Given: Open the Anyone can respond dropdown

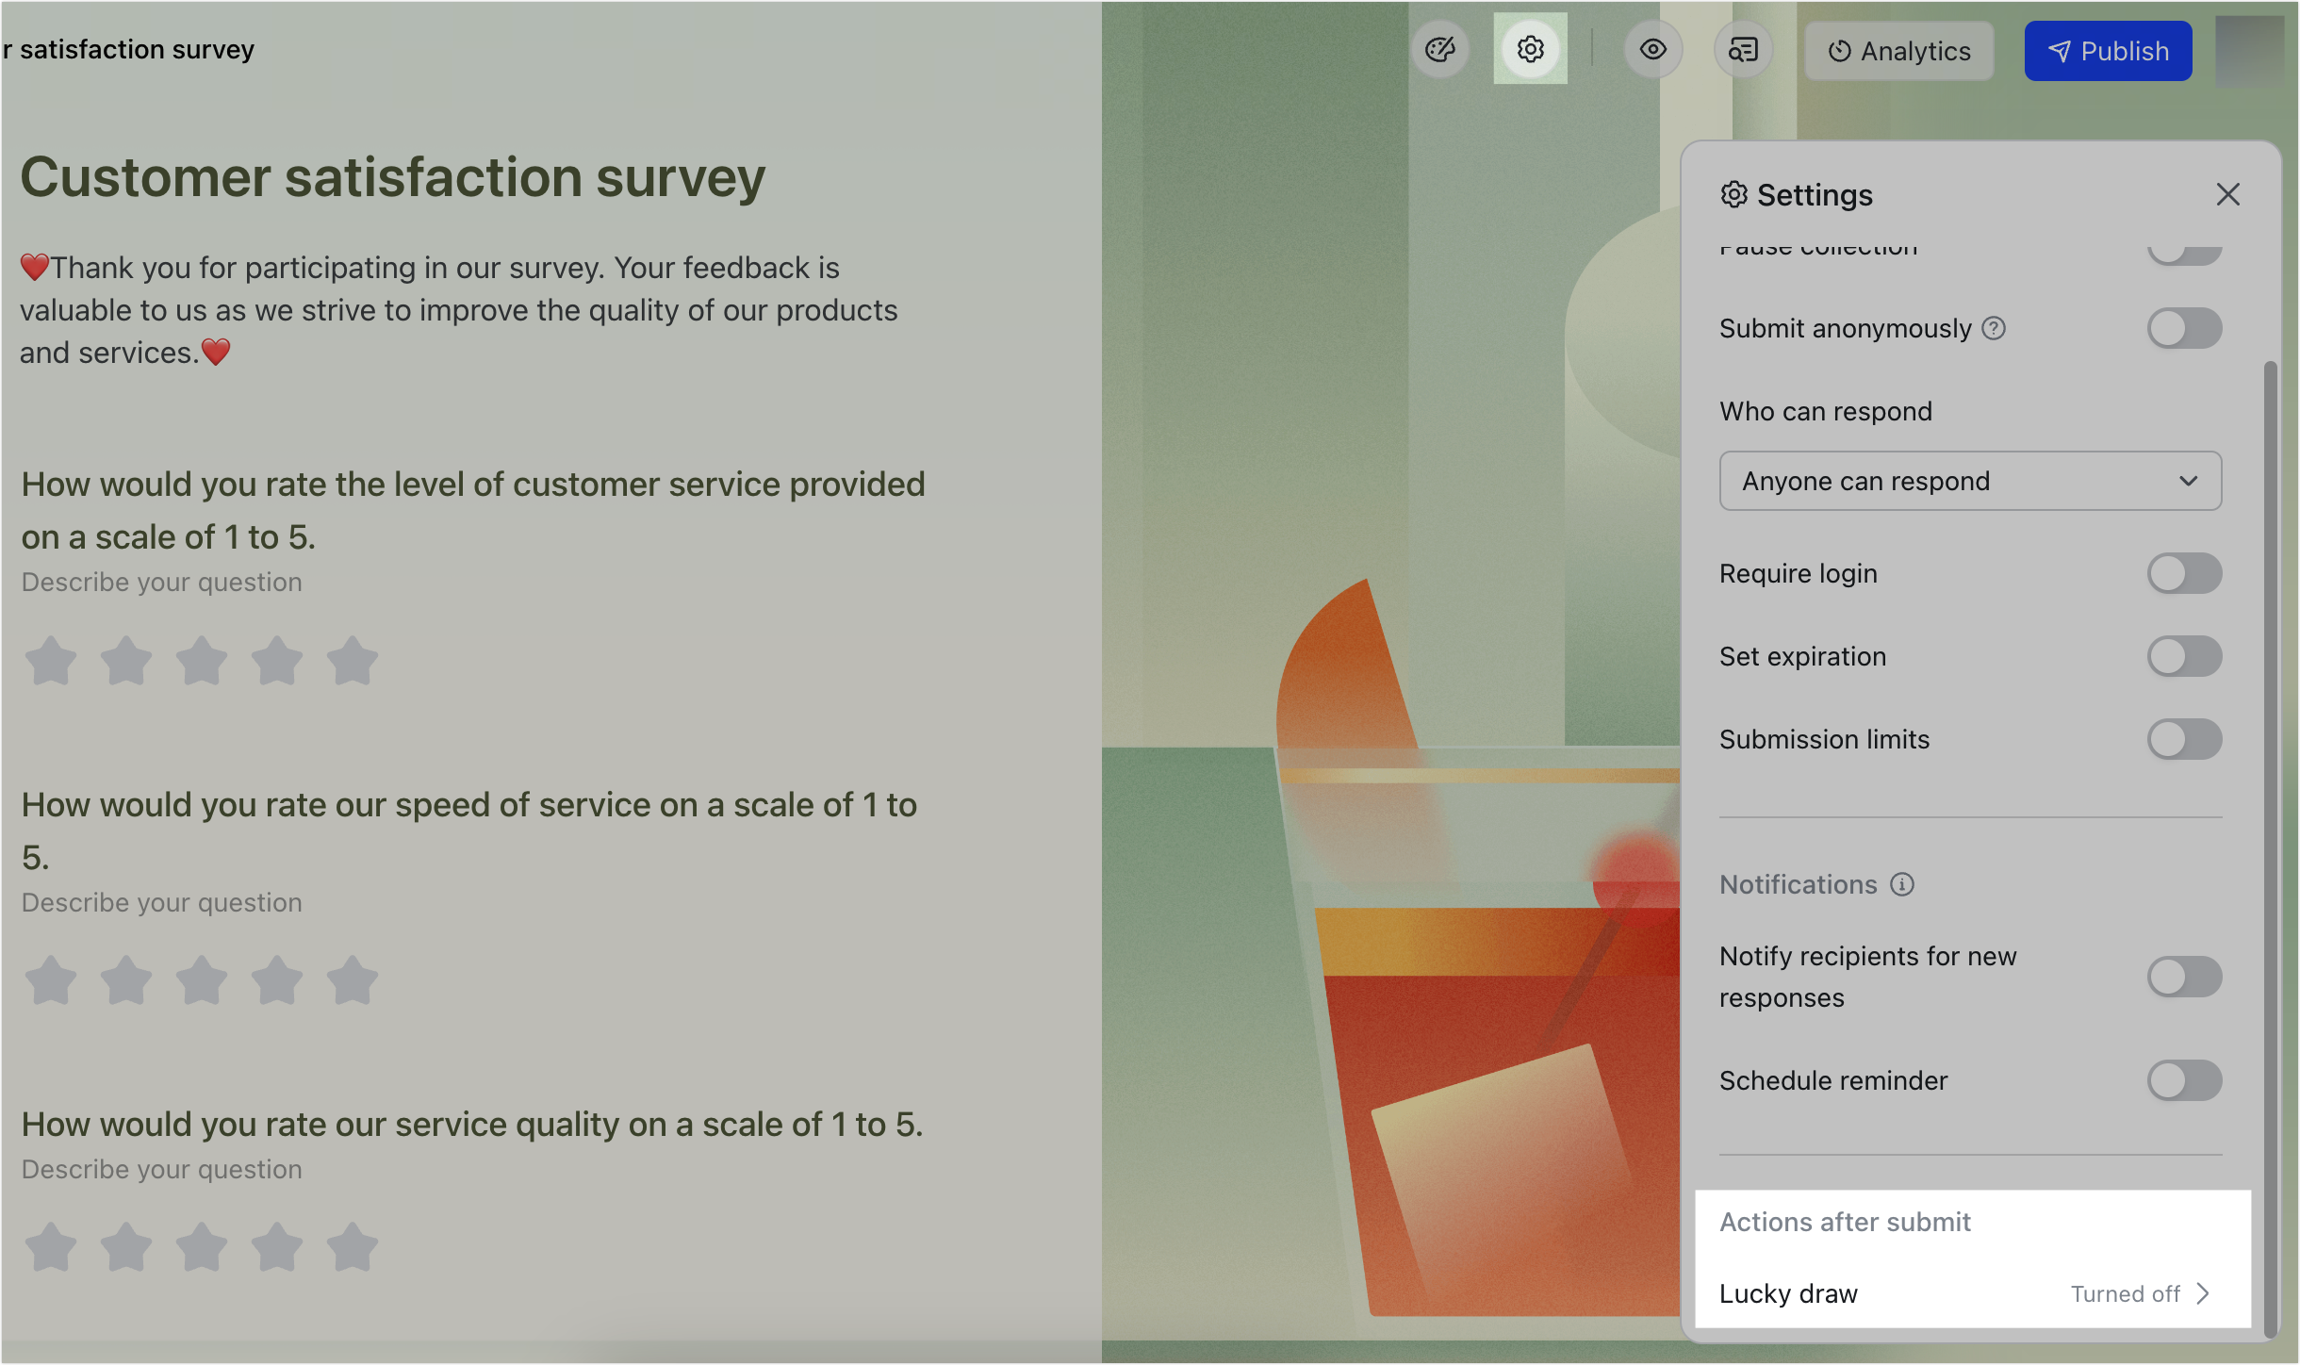Looking at the screenshot, I should [1970, 481].
